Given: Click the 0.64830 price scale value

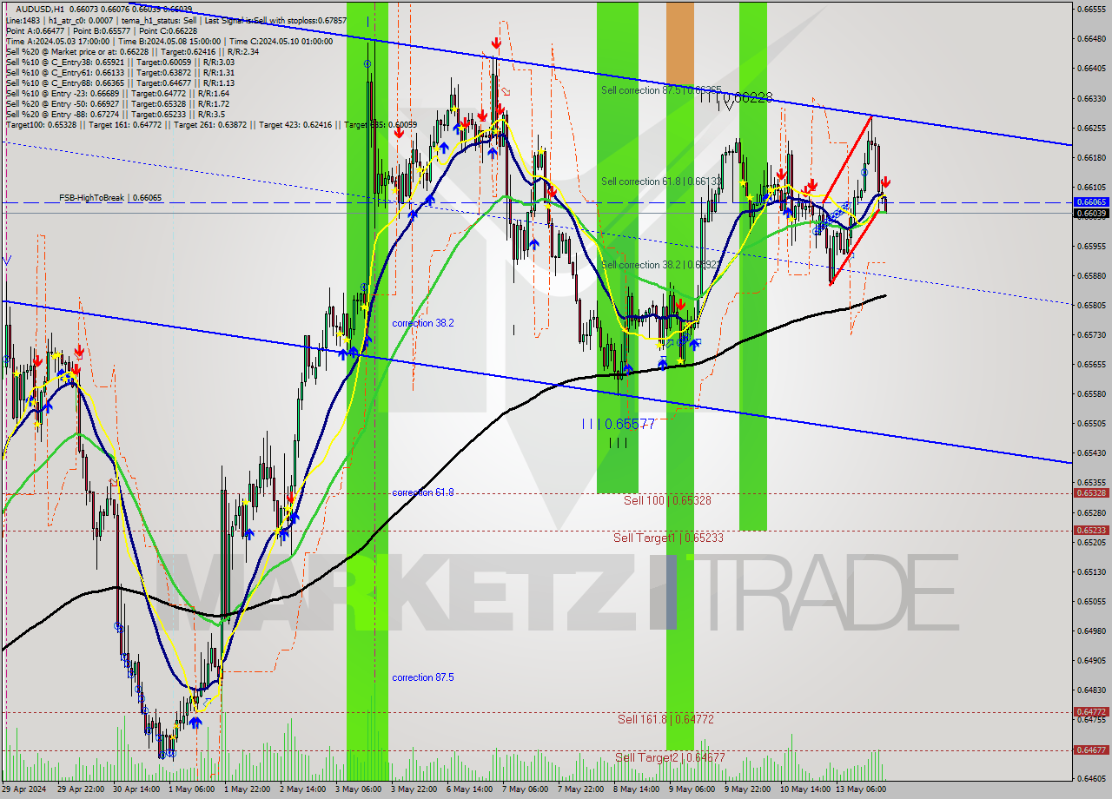Looking at the screenshot, I should pos(1091,690).
